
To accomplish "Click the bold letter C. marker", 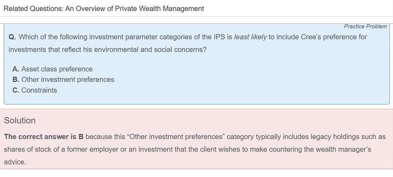I will coord(16,90).
